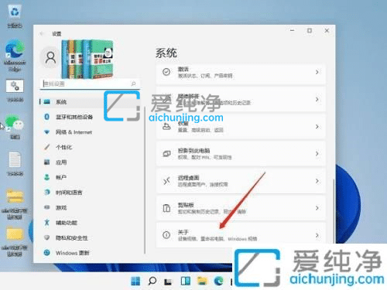The width and height of the screenshot is (387, 290).
Task: Select 时间和语言 in the sidebar
Action: click(89, 193)
